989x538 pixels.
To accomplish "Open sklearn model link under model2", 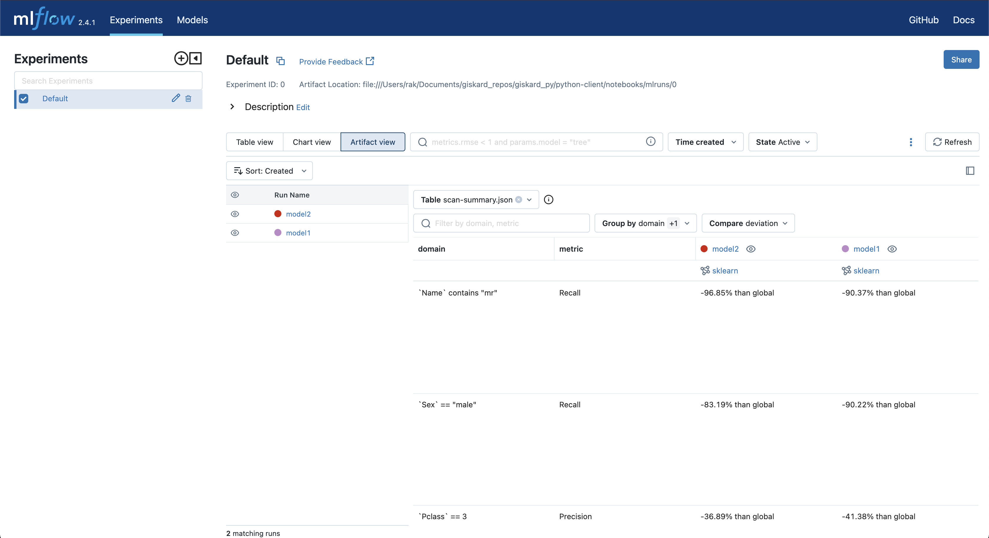I will pos(725,271).
